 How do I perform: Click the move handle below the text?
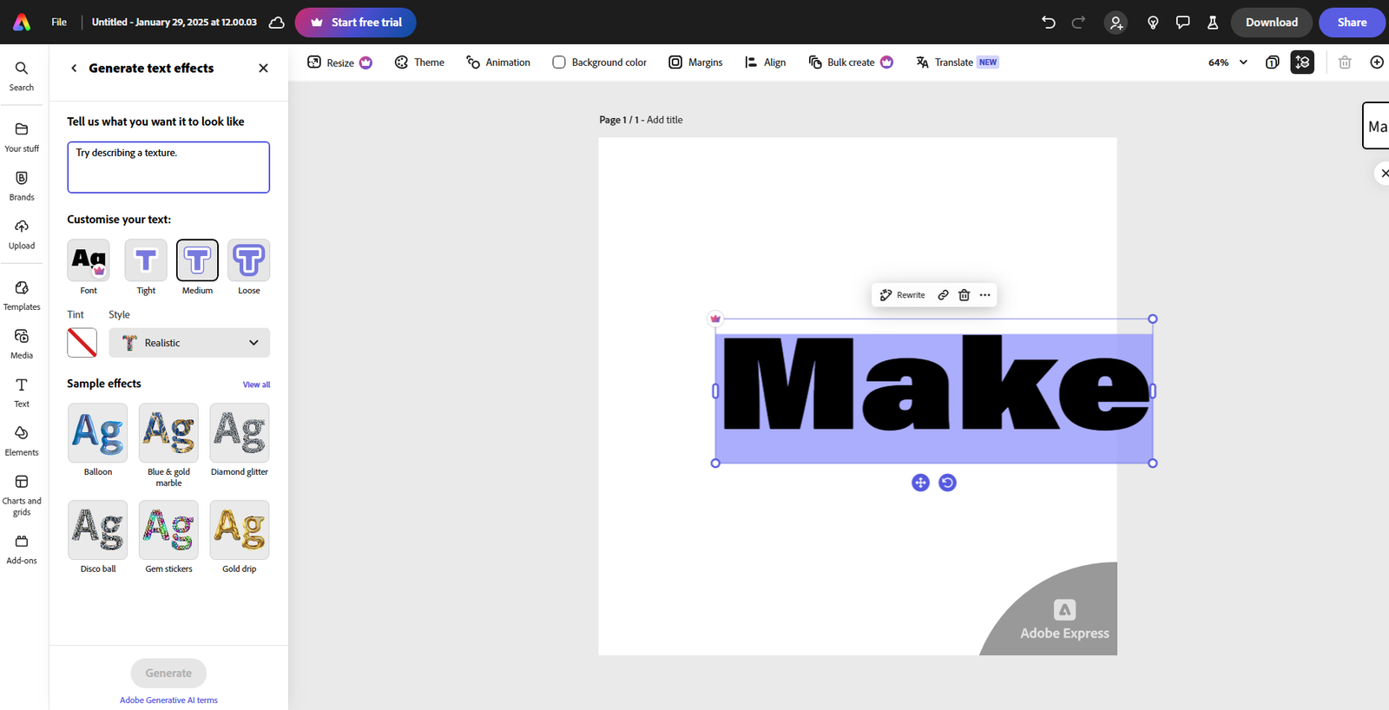tap(920, 483)
